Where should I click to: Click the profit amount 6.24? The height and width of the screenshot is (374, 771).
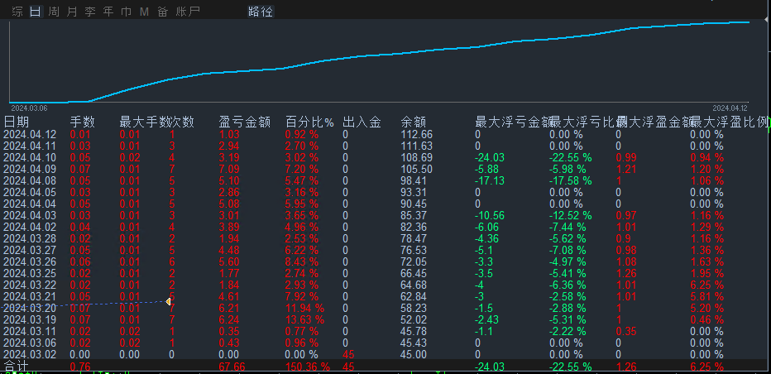[x=229, y=320]
